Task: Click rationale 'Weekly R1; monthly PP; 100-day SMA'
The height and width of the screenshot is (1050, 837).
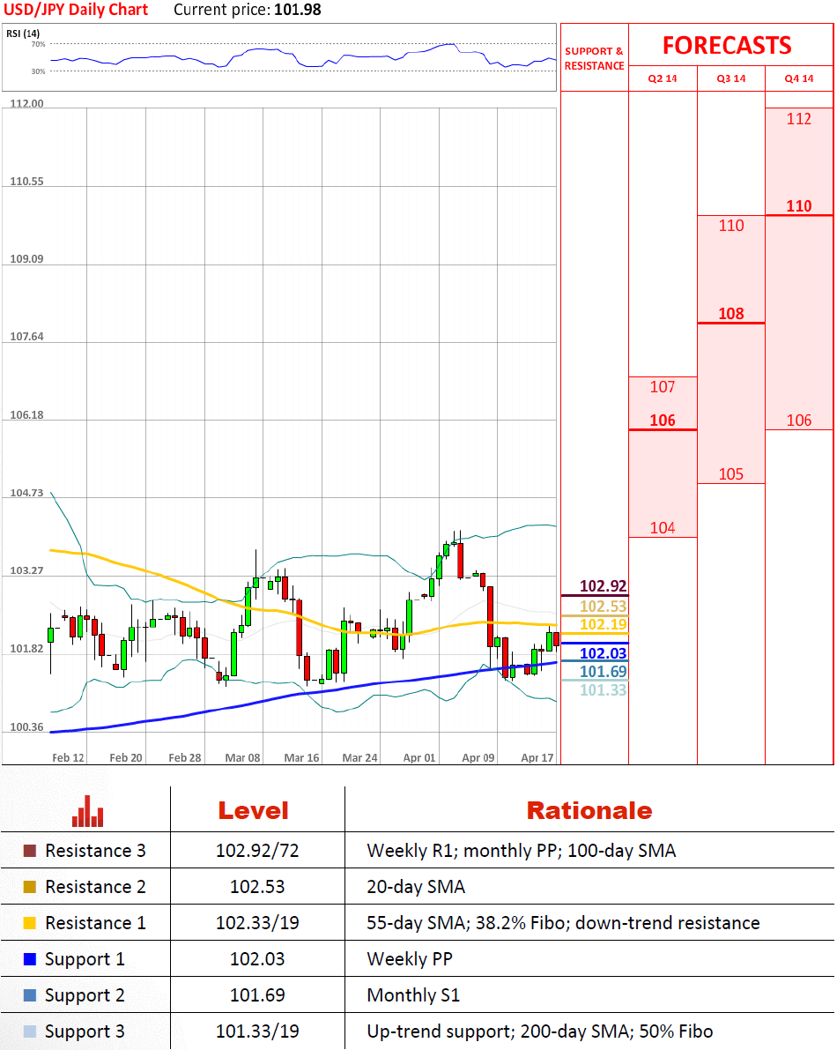Action: click(522, 851)
